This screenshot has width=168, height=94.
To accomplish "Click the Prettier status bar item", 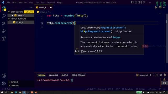I will pyautogui.click(x=152, y=89).
